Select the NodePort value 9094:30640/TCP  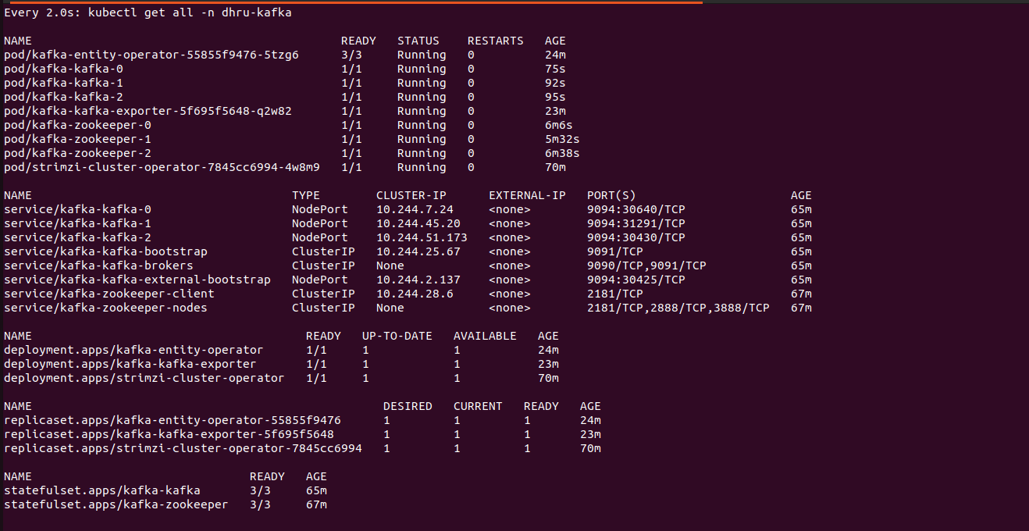click(x=636, y=209)
